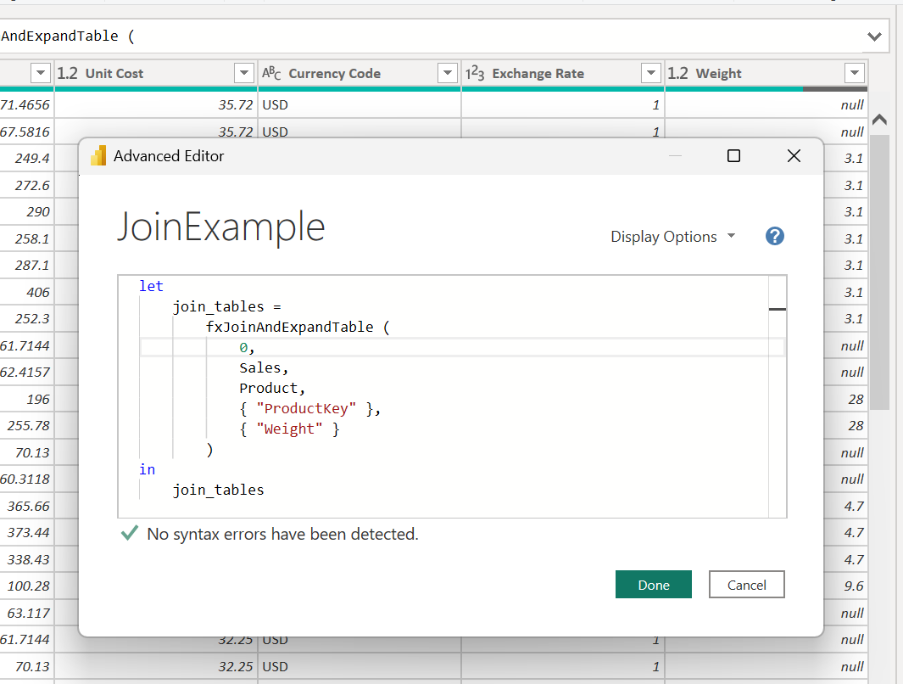The image size is (903, 684).
Task: Open the Unit Cost column filter dropdown
Action: pyautogui.click(x=244, y=74)
